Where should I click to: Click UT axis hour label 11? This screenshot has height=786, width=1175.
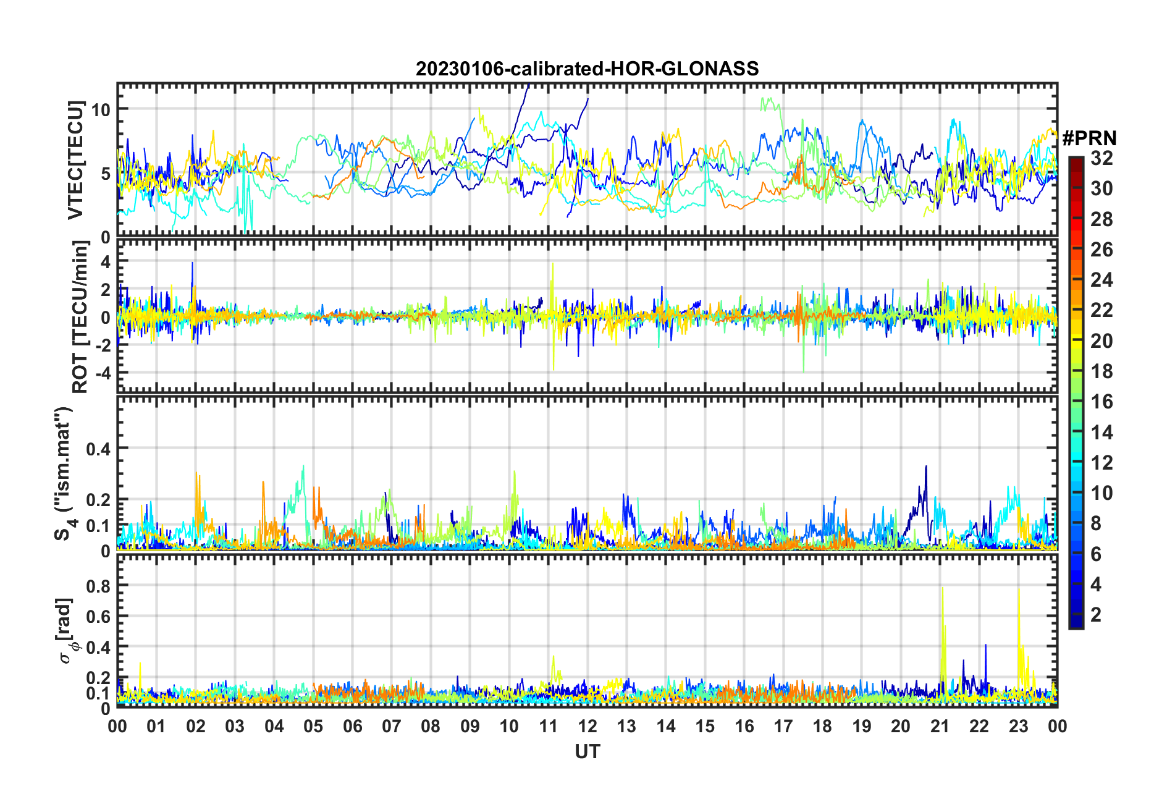coord(549,726)
